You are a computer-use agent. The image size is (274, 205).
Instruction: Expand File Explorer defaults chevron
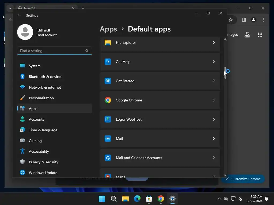[214, 42]
